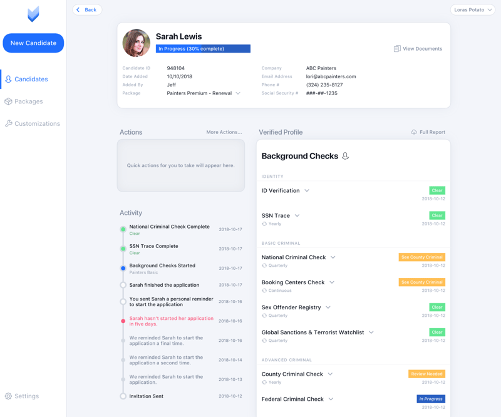This screenshot has height=417, width=501.
Task: Click the person icon beside Background Checks
Action: [346, 156]
